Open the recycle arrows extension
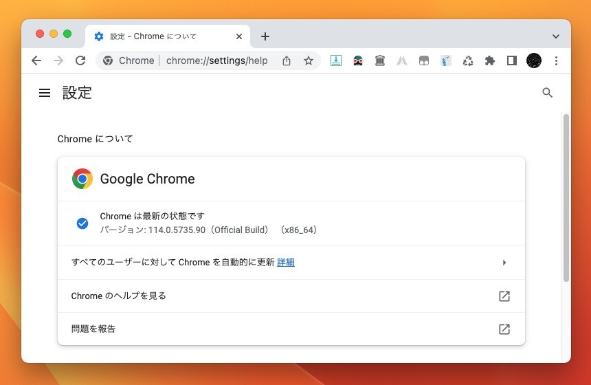The height and width of the screenshot is (385, 591). (468, 60)
